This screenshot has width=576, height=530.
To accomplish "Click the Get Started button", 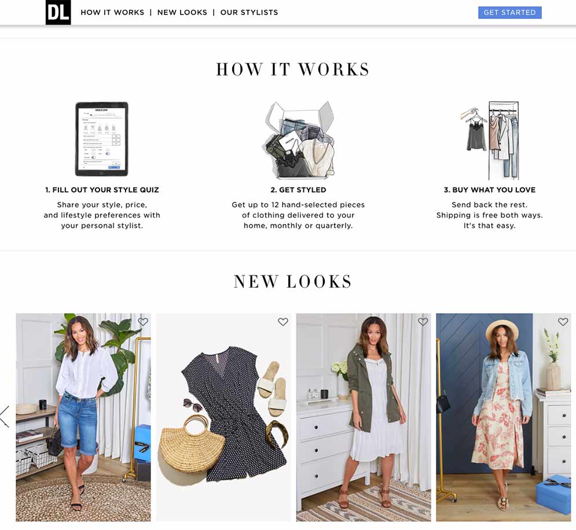I will pos(510,13).
